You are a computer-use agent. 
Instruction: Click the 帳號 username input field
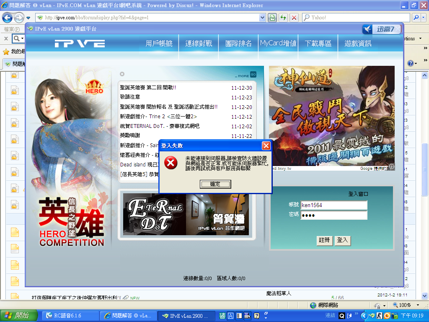coord(334,205)
